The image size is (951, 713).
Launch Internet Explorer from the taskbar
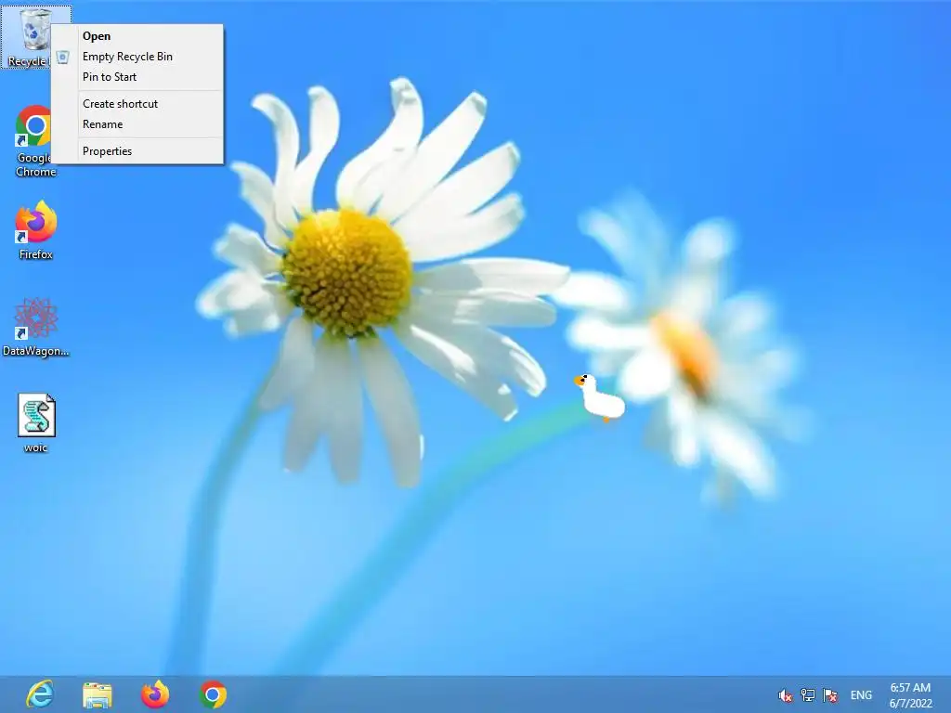pos(40,694)
